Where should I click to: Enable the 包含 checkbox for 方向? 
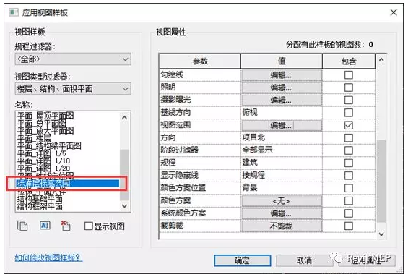click(x=348, y=138)
